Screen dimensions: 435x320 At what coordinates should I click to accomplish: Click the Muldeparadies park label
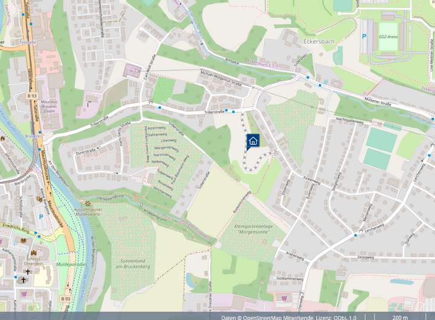click(x=71, y=264)
